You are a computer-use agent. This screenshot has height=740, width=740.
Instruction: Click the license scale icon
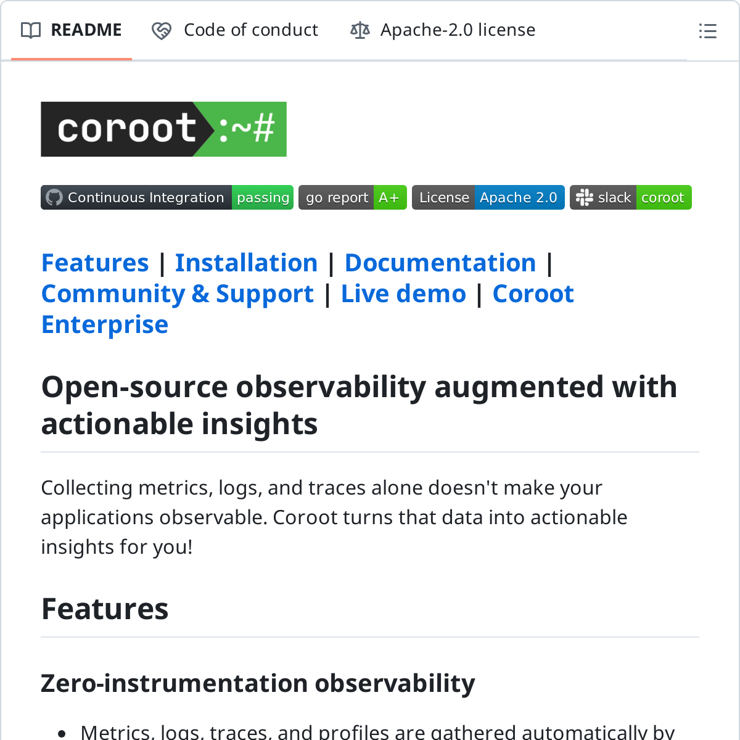360,30
